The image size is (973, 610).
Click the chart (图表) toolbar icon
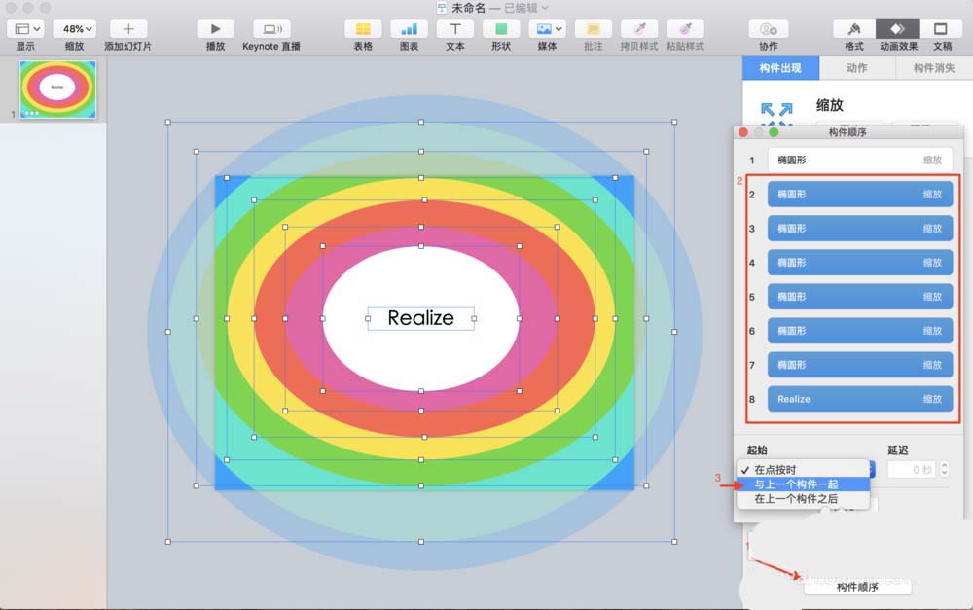[x=409, y=29]
